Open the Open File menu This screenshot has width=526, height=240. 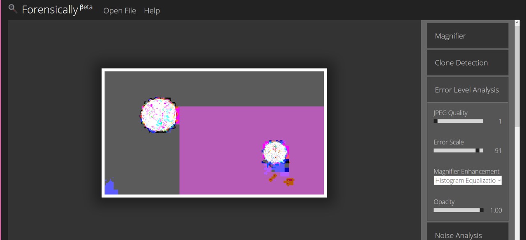coord(120,11)
